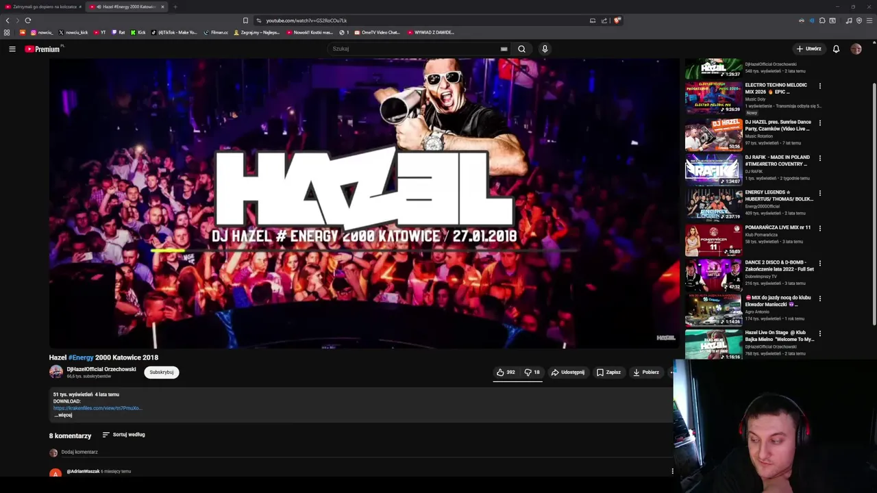Open the Kick bookmark

point(138,32)
